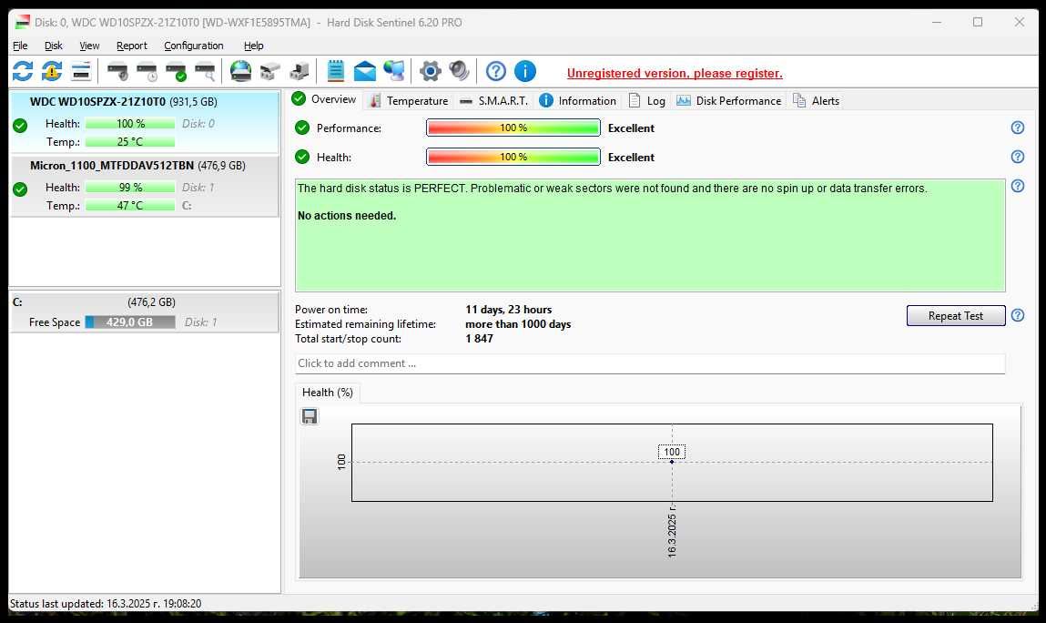Image resolution: width=1046 pixels, height=623 pixels.
Task: Click the blue info toolbar icon
Action: click(525, 71)
